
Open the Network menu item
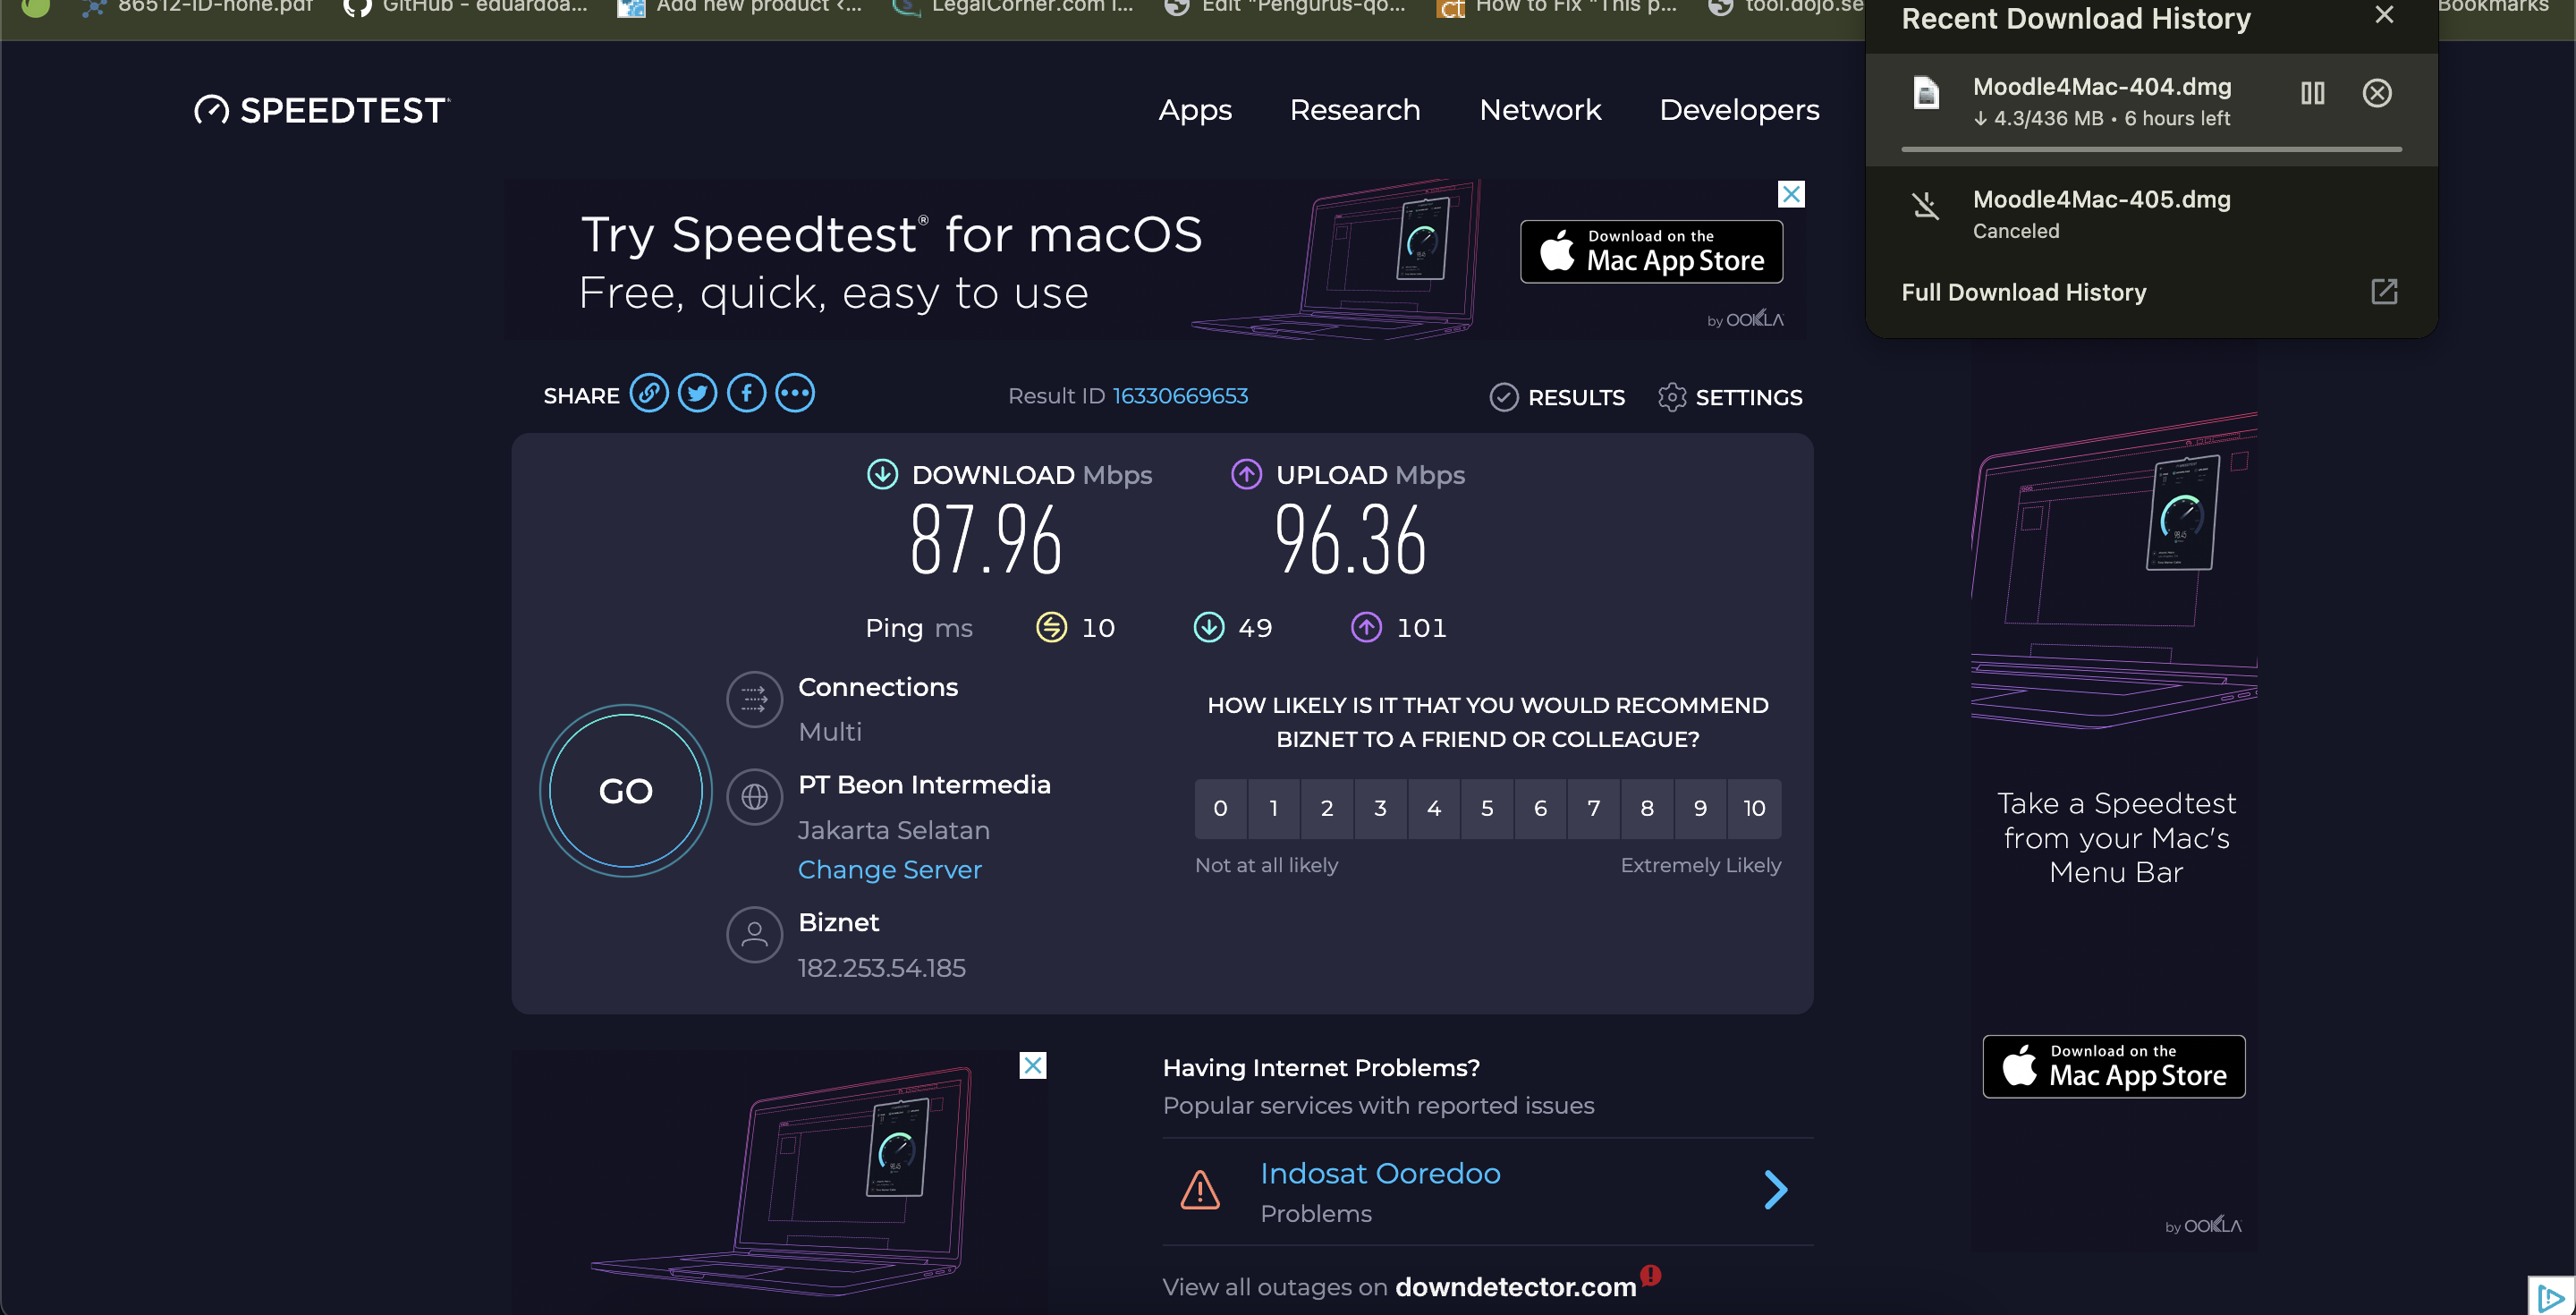pyautogui.click(x=1539, y=110)
